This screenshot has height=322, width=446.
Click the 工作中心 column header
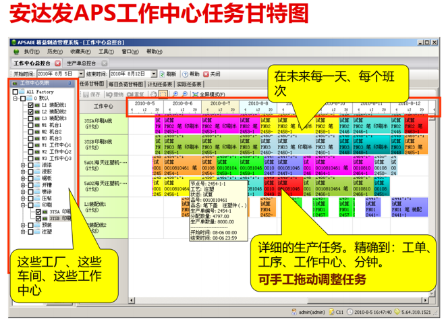pyautogui.click(x=103, y=107)
